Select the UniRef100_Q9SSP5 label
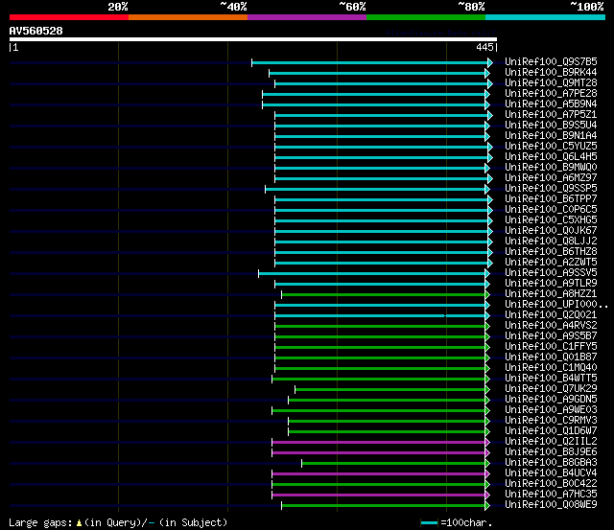The height and width of the screenshot is (530, 614). point(551,189)
